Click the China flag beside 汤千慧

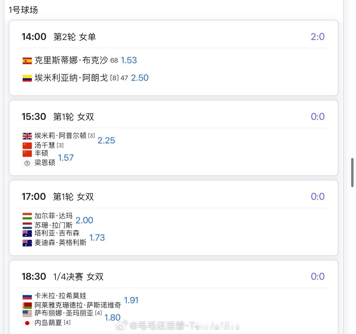click(27, 146)
